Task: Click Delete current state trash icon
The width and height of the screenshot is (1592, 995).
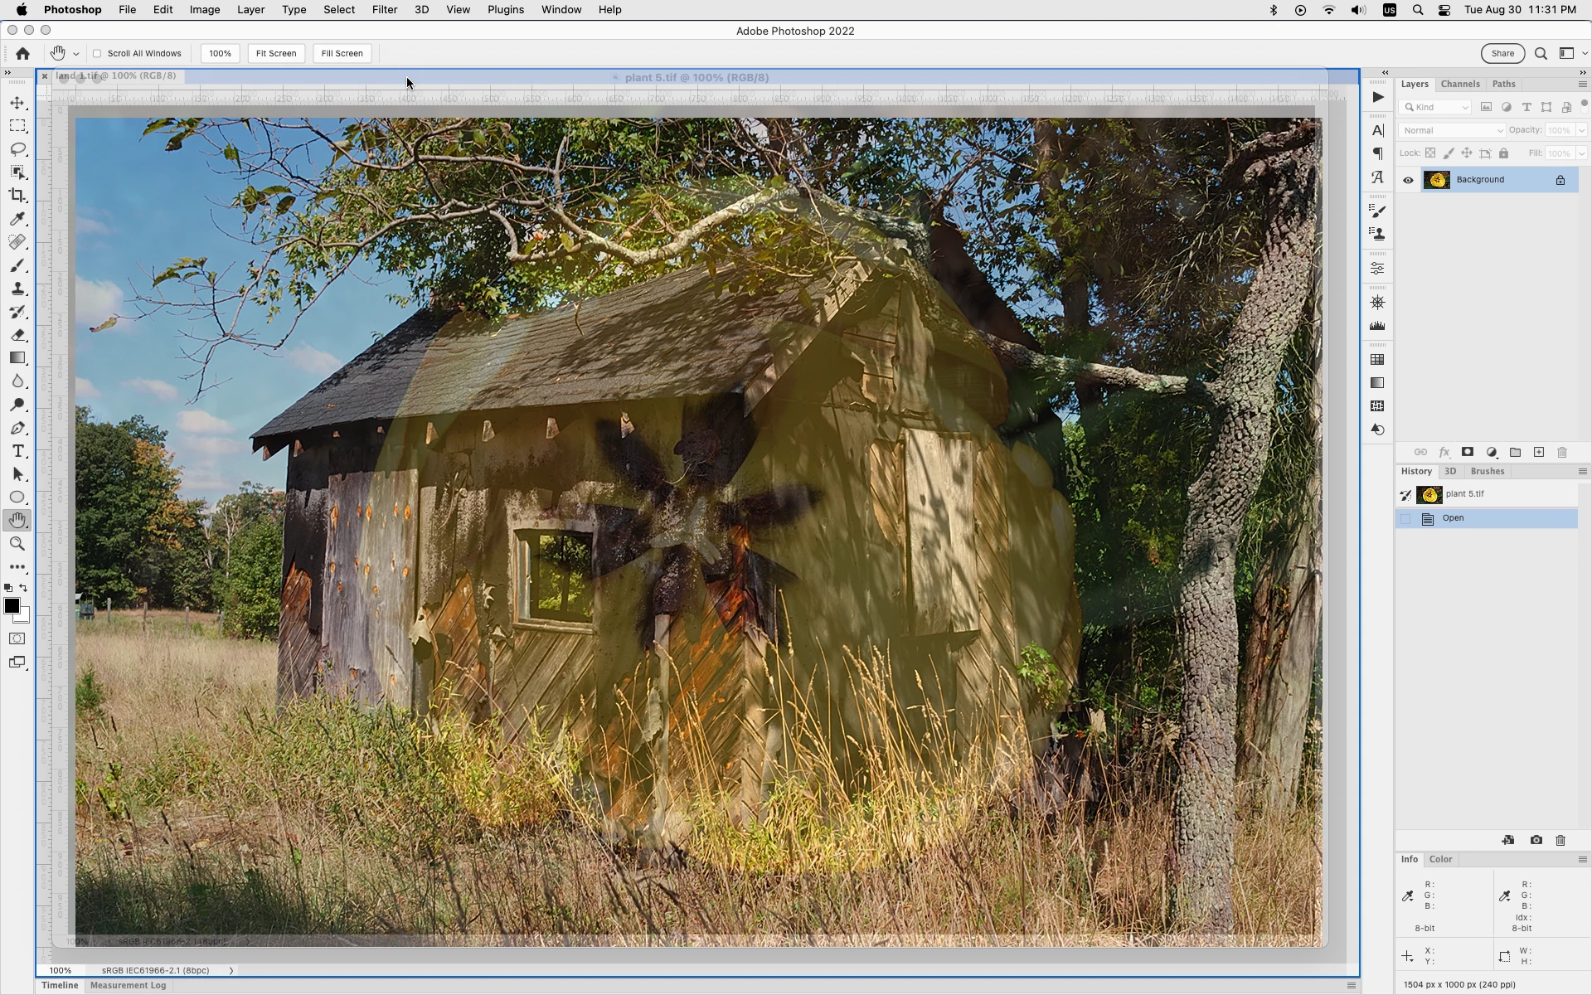Action: pos(1560,840)
